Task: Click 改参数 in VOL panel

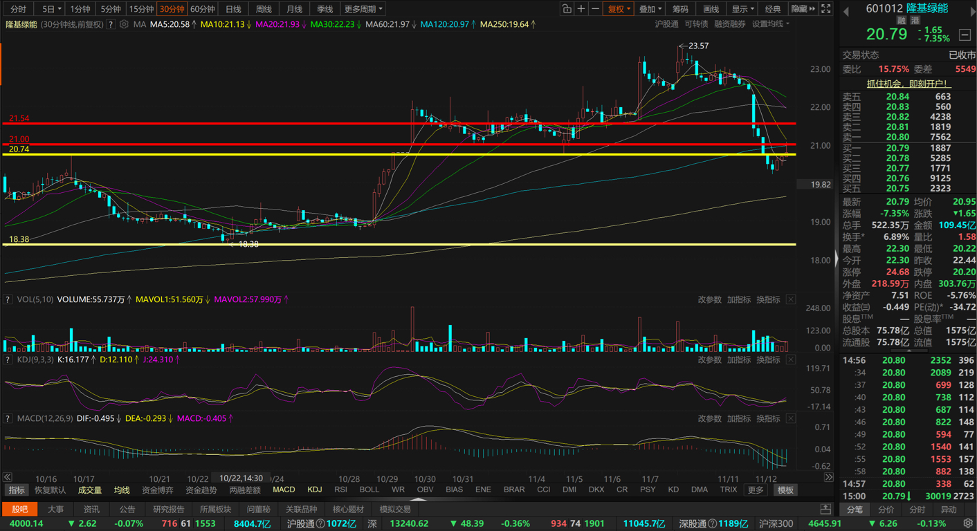Action: coord(709,299)
